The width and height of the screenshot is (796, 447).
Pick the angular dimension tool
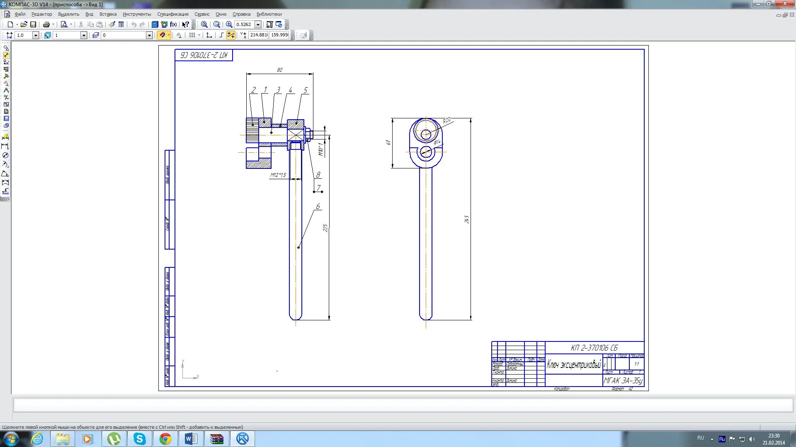pyautogui.click(x=5, y=173)
